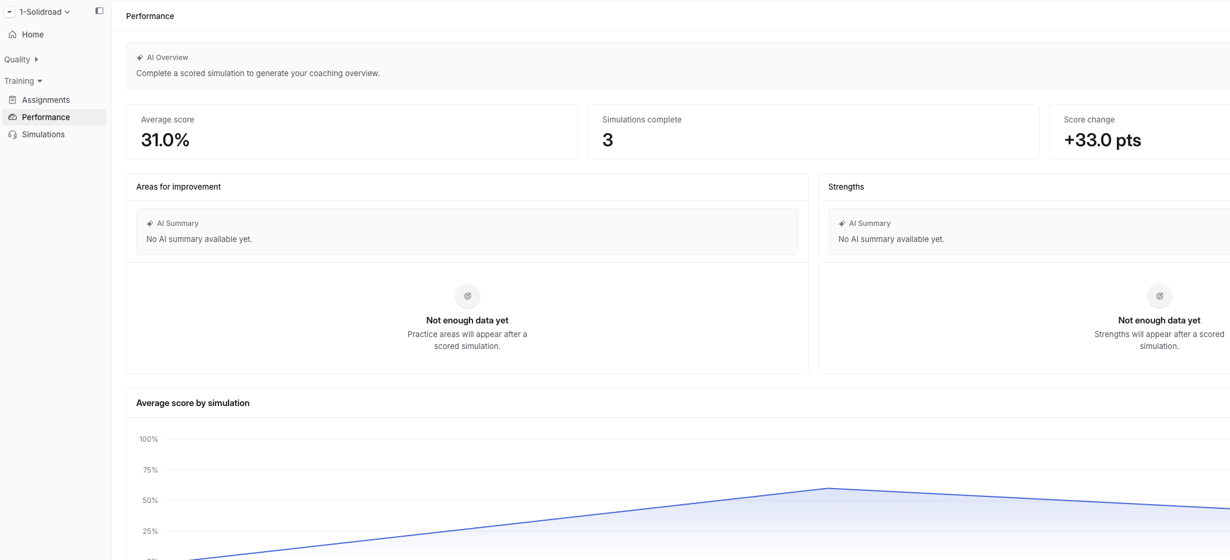Image resolution: width=1230 pixels, height=560 pixels.
Task: Click the Assignments clipboard icon
Action: coord(12,100)
